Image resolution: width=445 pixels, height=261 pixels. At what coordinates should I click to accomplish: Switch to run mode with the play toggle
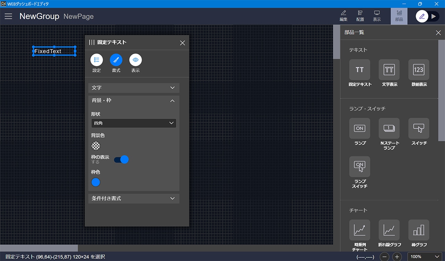(x=433, y=16)
